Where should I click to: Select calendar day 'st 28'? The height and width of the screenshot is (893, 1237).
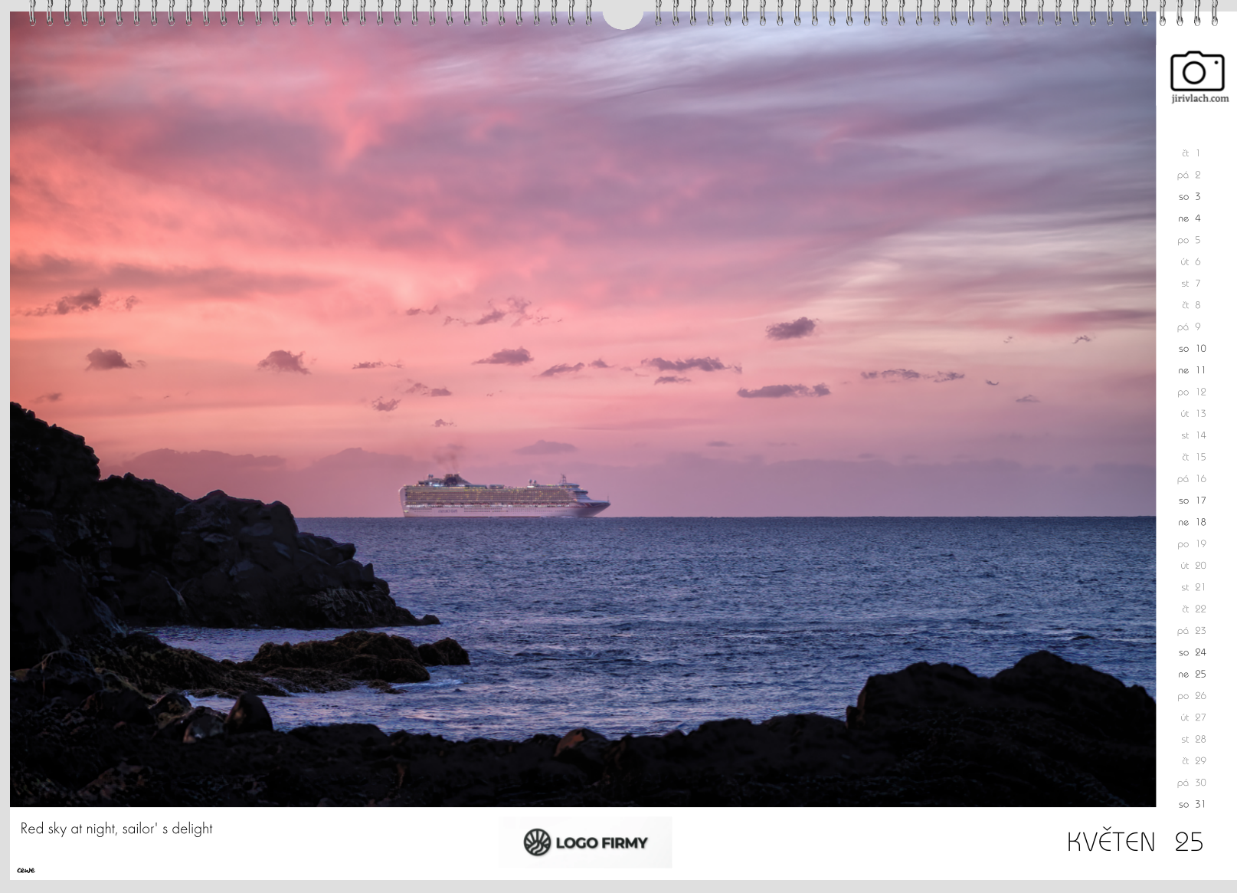pyautogui.click(x=1193, y=740)
